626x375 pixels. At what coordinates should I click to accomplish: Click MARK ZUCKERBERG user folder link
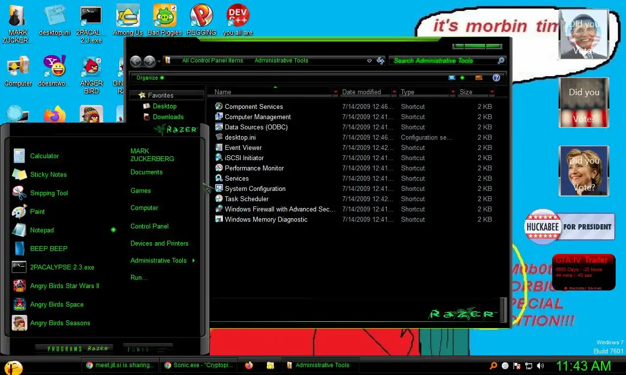click(x=152, y=155)
